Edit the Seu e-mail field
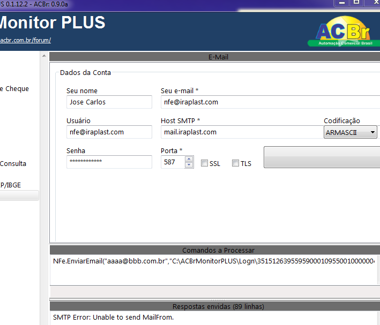The image size is (380, 325). coord(270,102)
